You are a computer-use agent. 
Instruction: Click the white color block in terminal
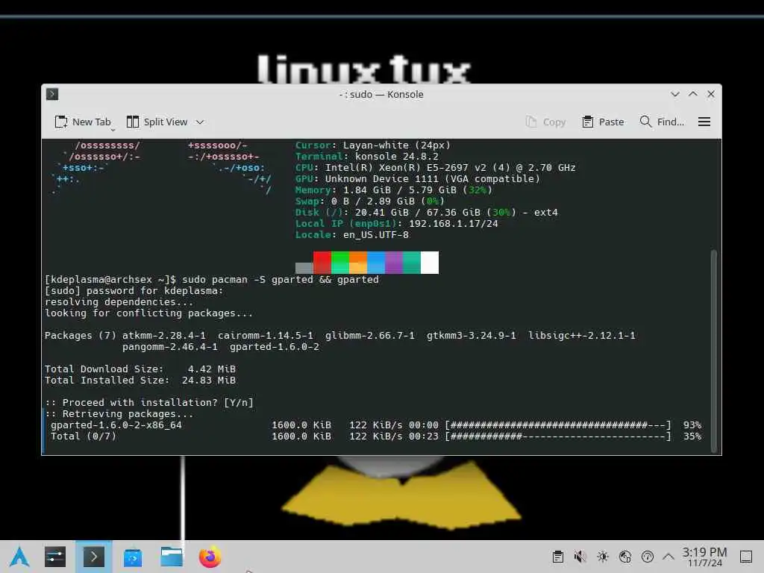[429, 263]
